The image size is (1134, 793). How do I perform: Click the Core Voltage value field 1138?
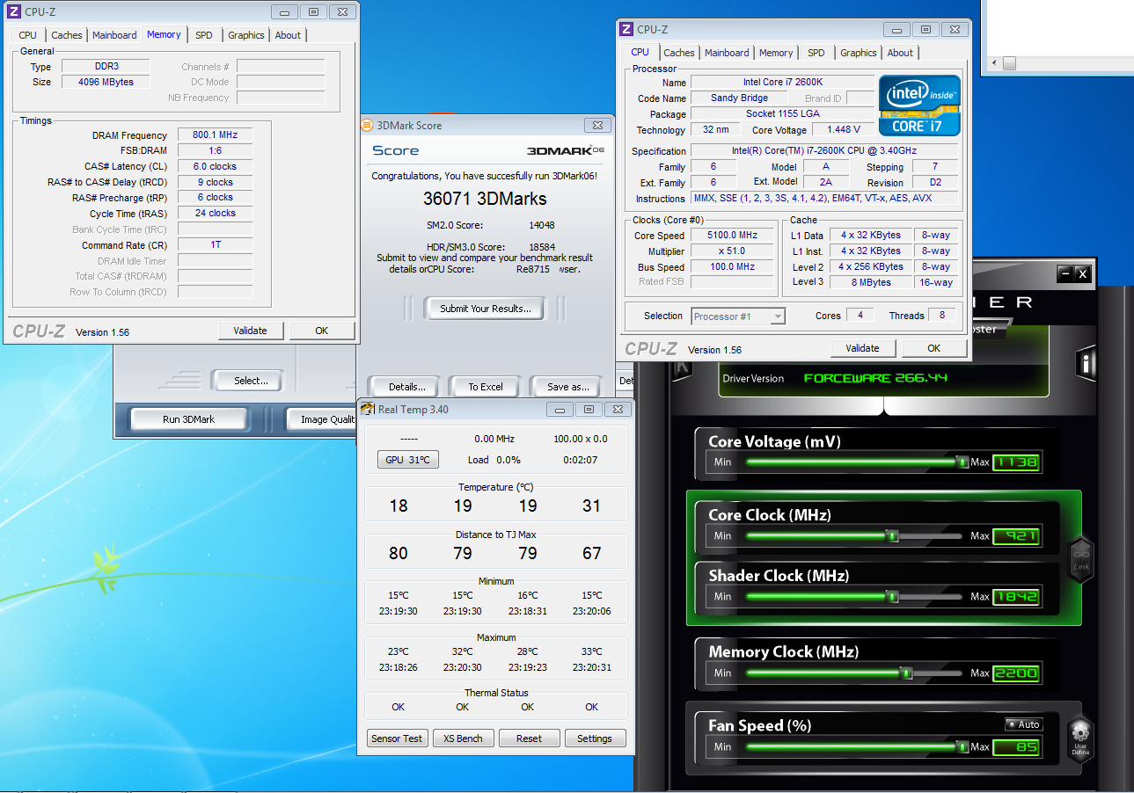tap(1017, 462)
